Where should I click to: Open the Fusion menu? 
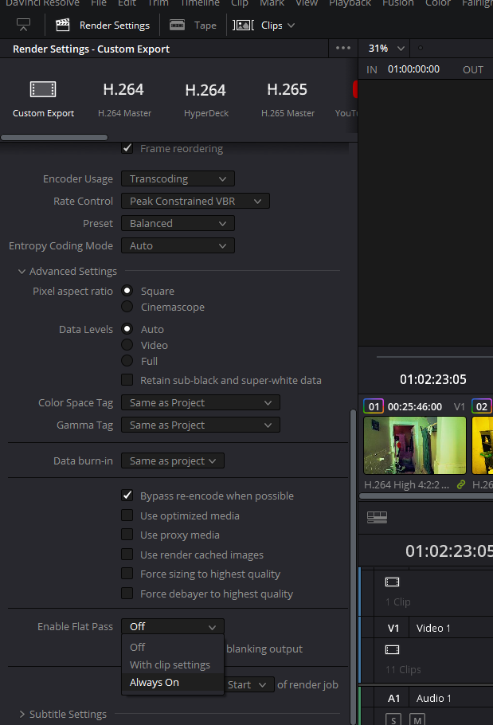point(397,2)
